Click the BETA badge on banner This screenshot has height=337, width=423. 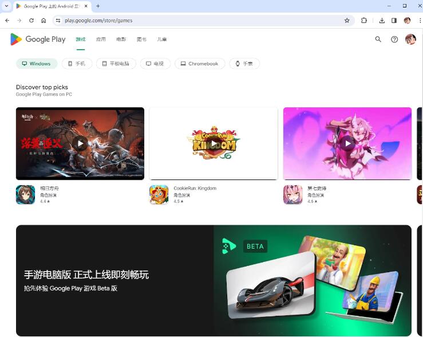[x=255, y=246]
